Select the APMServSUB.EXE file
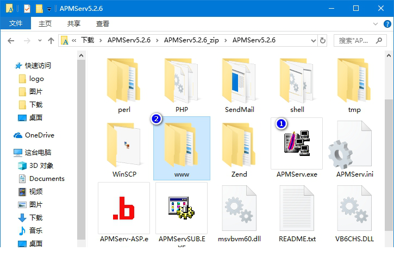The width and height of the screenshot is (394, 257). coord(182,214)
